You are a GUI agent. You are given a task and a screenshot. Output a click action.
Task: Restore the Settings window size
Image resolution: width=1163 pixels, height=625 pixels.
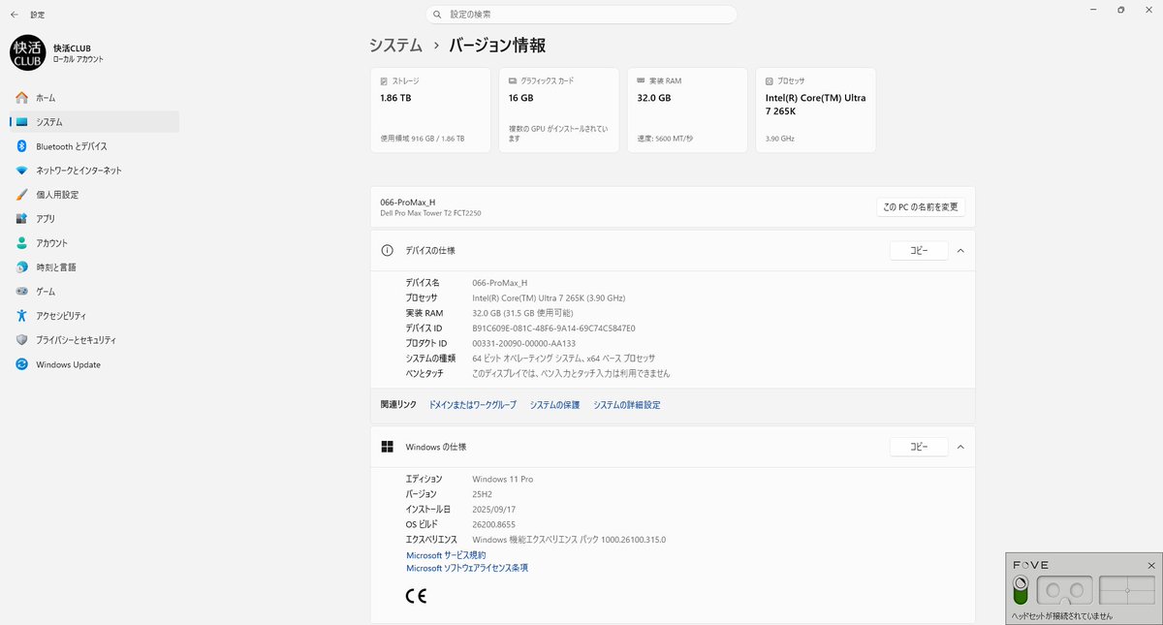pyautogui.click(x=1121, y=10)
